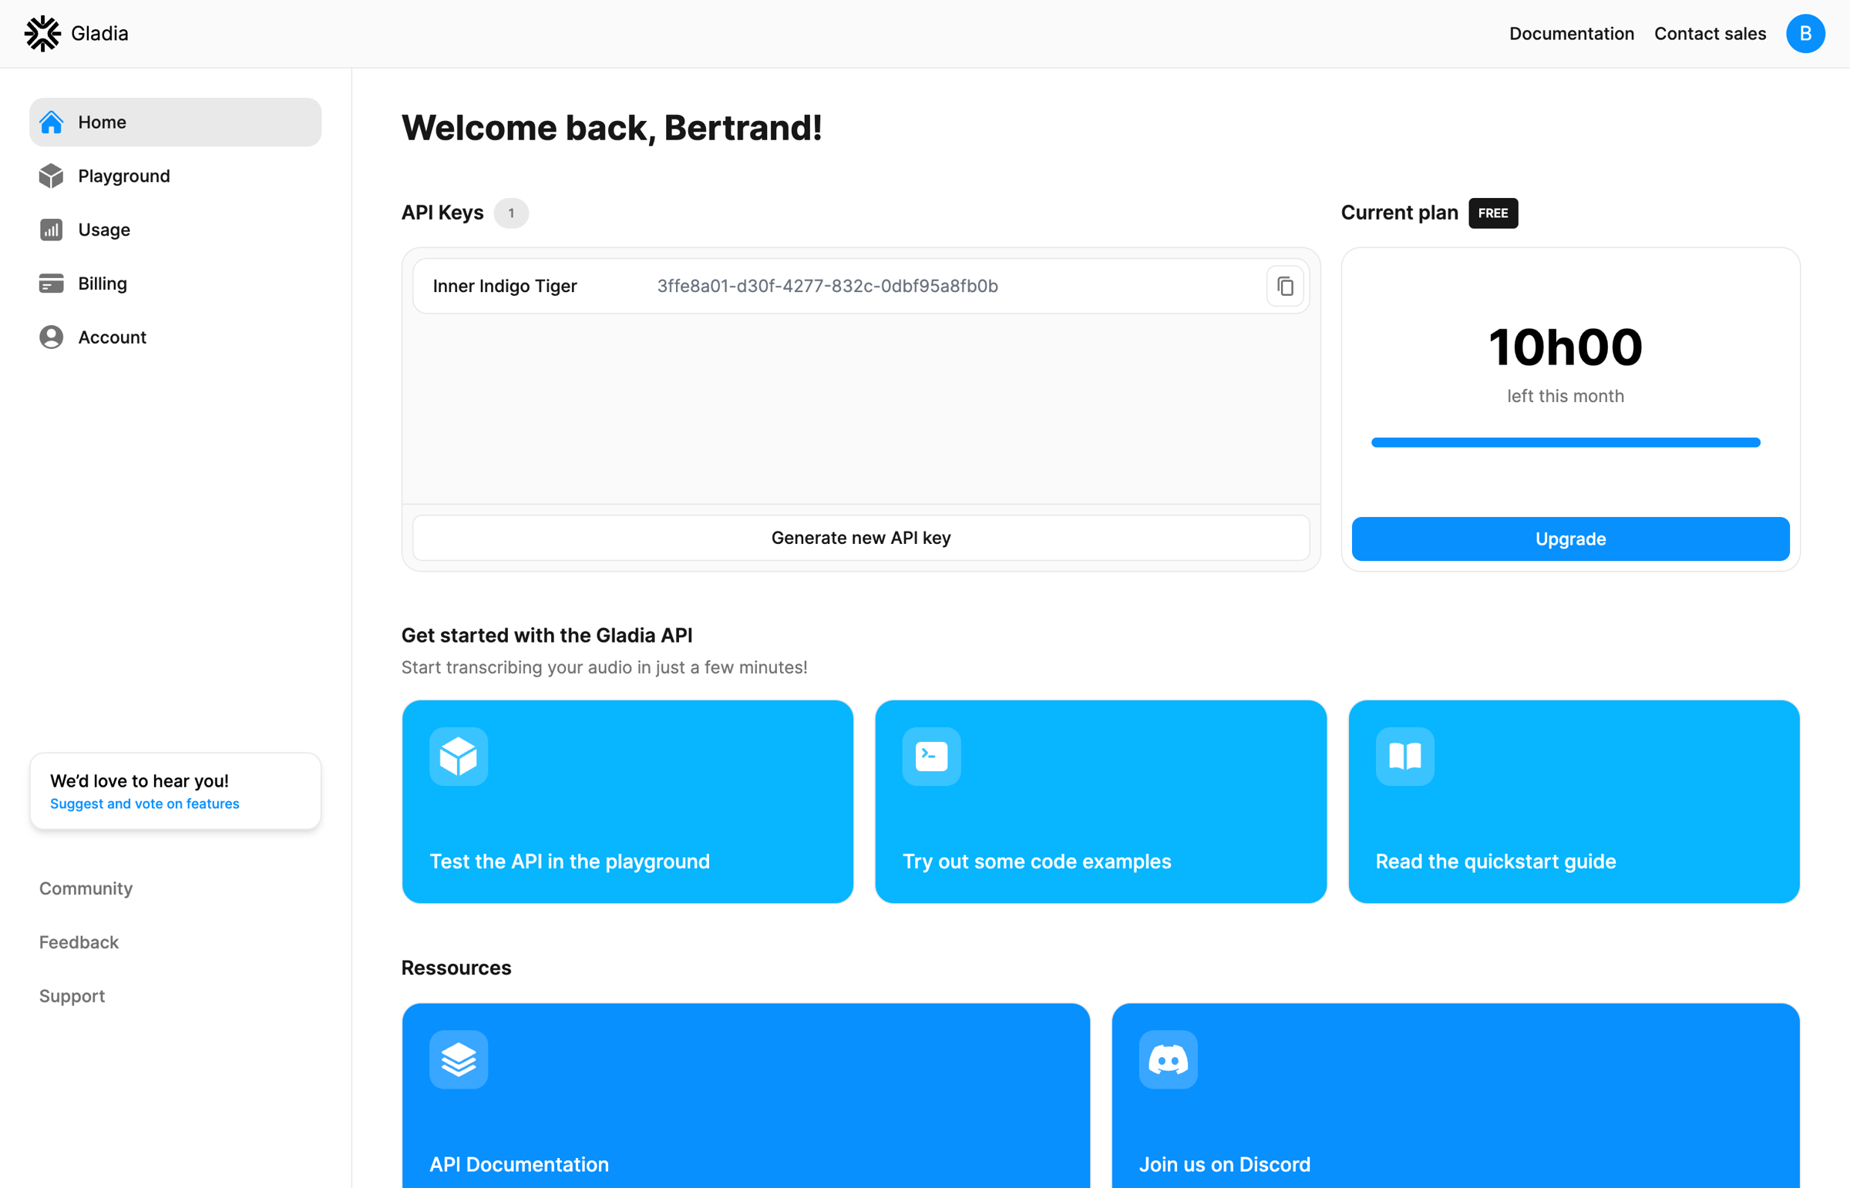Click the Gladia brand name text

point(99,33)
